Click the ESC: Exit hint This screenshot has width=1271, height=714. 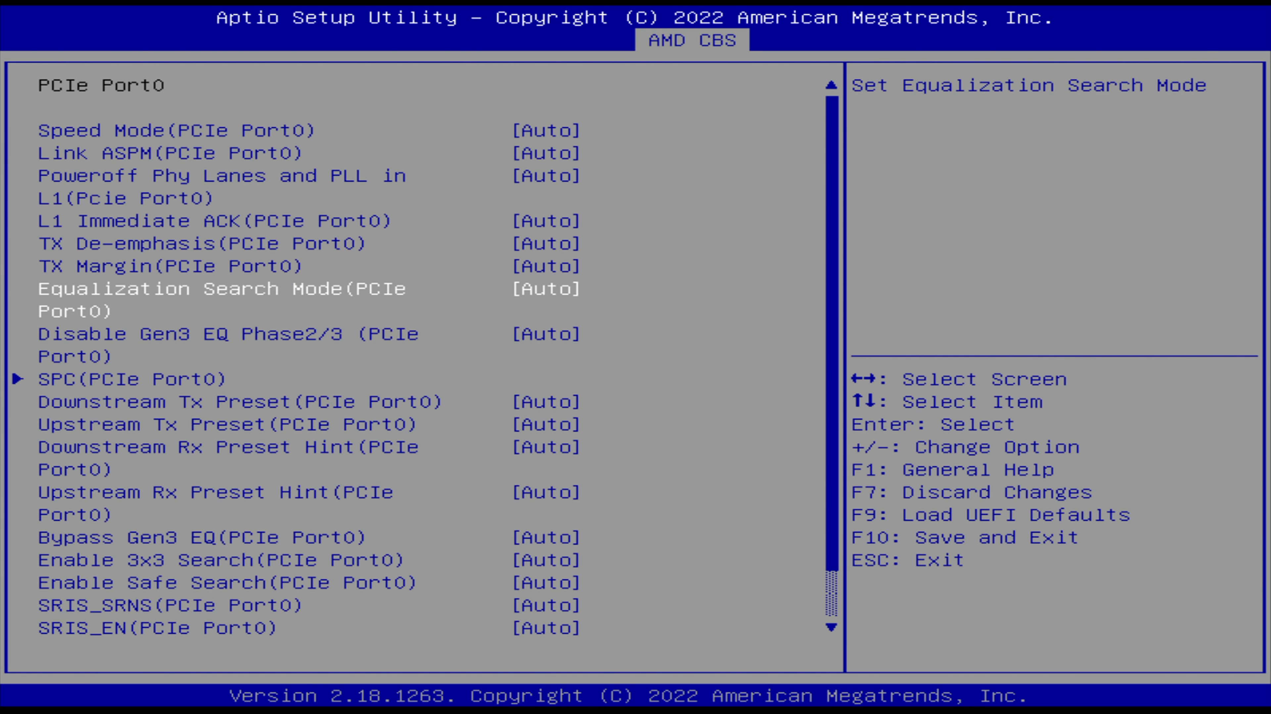click(908, 560)
